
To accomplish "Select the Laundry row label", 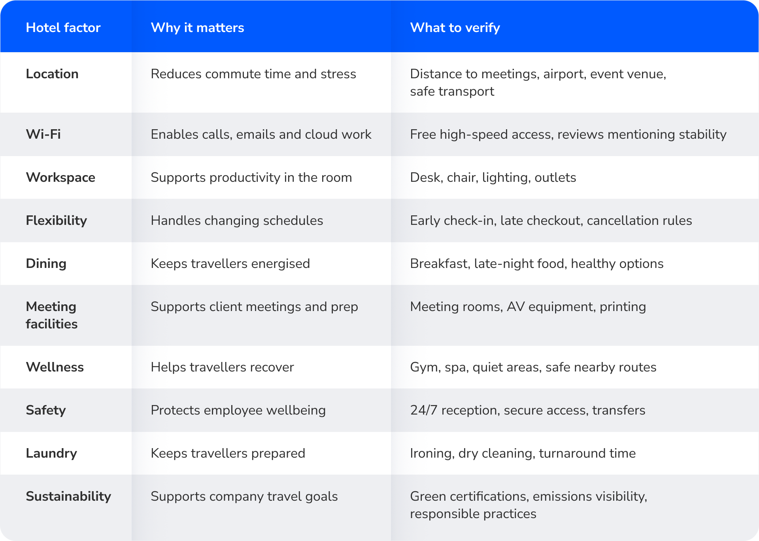I will point(51,453).
